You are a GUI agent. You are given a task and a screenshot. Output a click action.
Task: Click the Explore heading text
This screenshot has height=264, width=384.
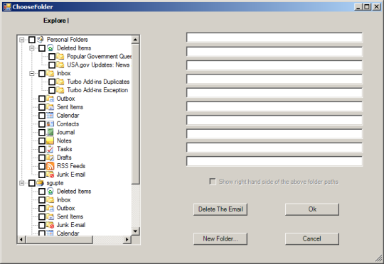tap(55, 21)
